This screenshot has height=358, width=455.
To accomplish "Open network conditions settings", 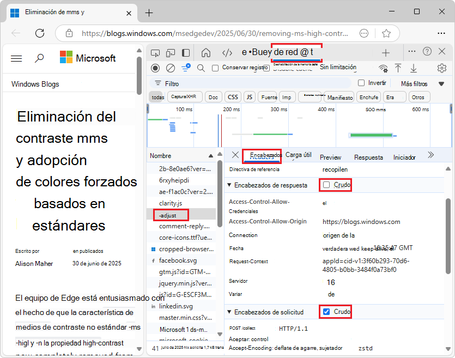I will pos(383,69).
